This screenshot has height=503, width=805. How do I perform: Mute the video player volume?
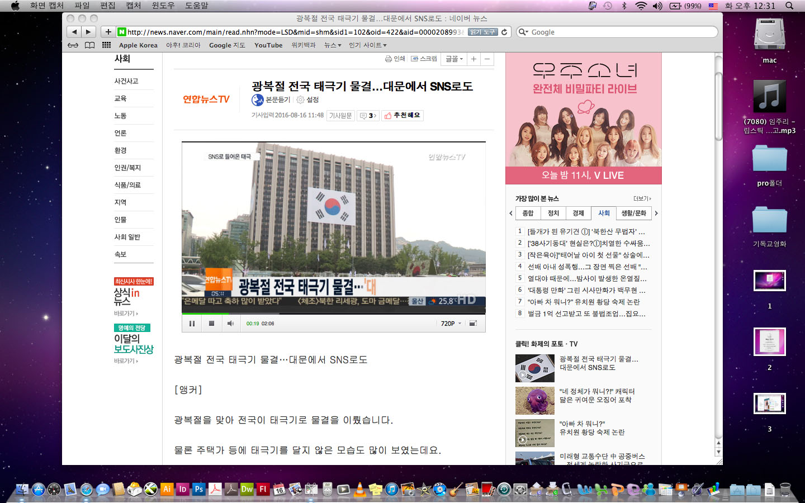[x=230, y=324]
